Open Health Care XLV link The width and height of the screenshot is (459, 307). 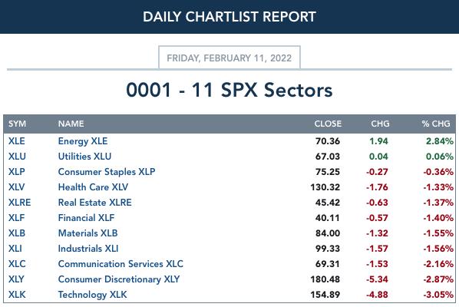click(x=93, y=187)
